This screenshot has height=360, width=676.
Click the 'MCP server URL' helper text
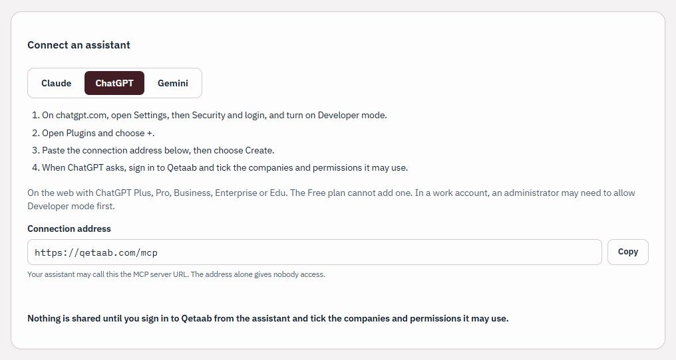coord(160,274)
